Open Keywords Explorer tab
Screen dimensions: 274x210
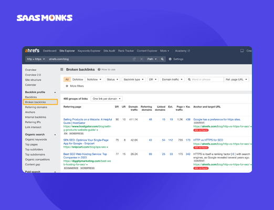click(89, 51)
